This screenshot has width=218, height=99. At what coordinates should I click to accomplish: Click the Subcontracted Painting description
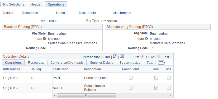[94, 88]
